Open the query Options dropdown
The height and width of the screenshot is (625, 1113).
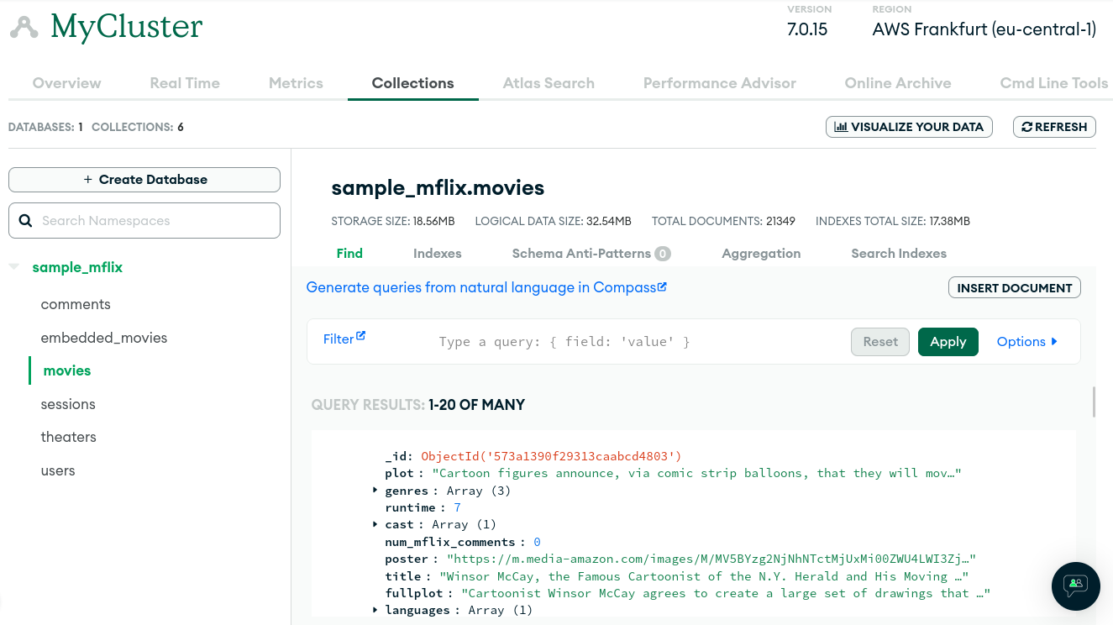pos(1026,342)
